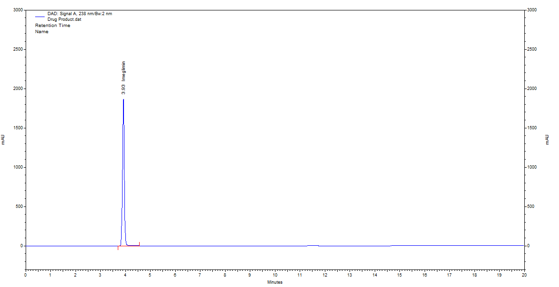
Task: Click the 'Name' legend annotation
Action: [42, 32]
